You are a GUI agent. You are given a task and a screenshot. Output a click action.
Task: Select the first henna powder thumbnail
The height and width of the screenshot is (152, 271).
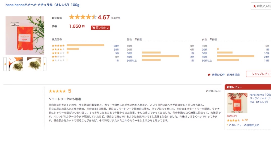(16, 64)
